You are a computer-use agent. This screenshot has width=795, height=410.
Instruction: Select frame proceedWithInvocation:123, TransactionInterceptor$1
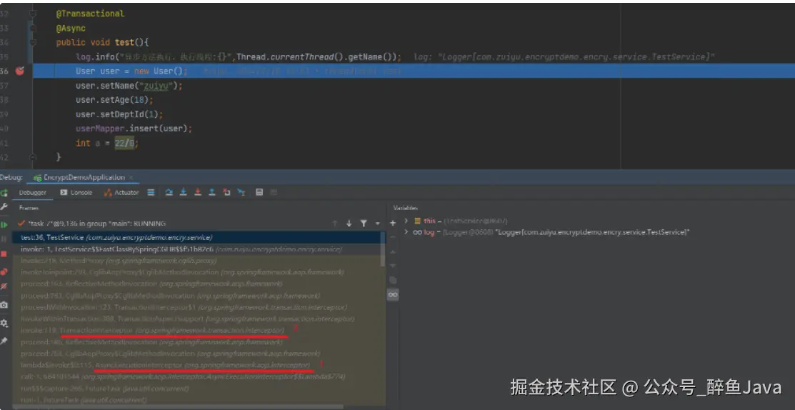point(199,307)
